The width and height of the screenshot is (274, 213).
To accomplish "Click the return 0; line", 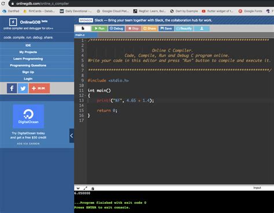I will pyautogui.click(x=107, y=110).
